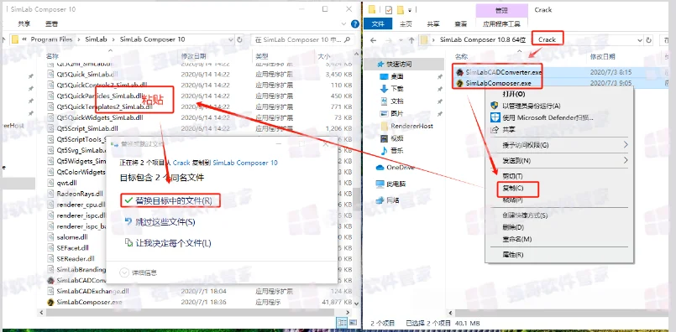Click the properties checkmark icon in quick access toolbar
This screenshot has width=676, height=332.
tap(389, 9)
